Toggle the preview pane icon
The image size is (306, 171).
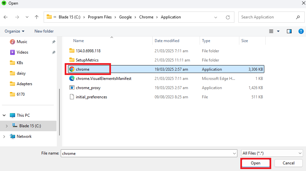289,31
